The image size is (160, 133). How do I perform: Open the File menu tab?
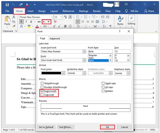tap(7, 11)
